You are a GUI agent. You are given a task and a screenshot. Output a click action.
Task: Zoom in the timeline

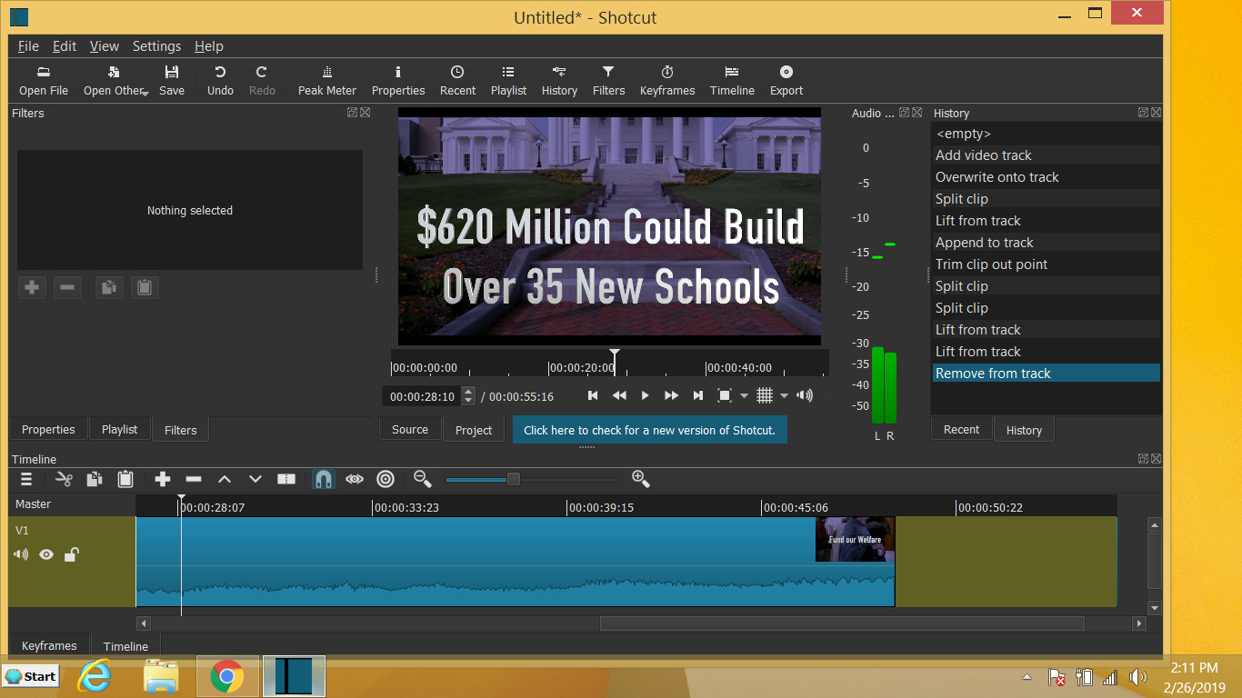pos(640,478)
